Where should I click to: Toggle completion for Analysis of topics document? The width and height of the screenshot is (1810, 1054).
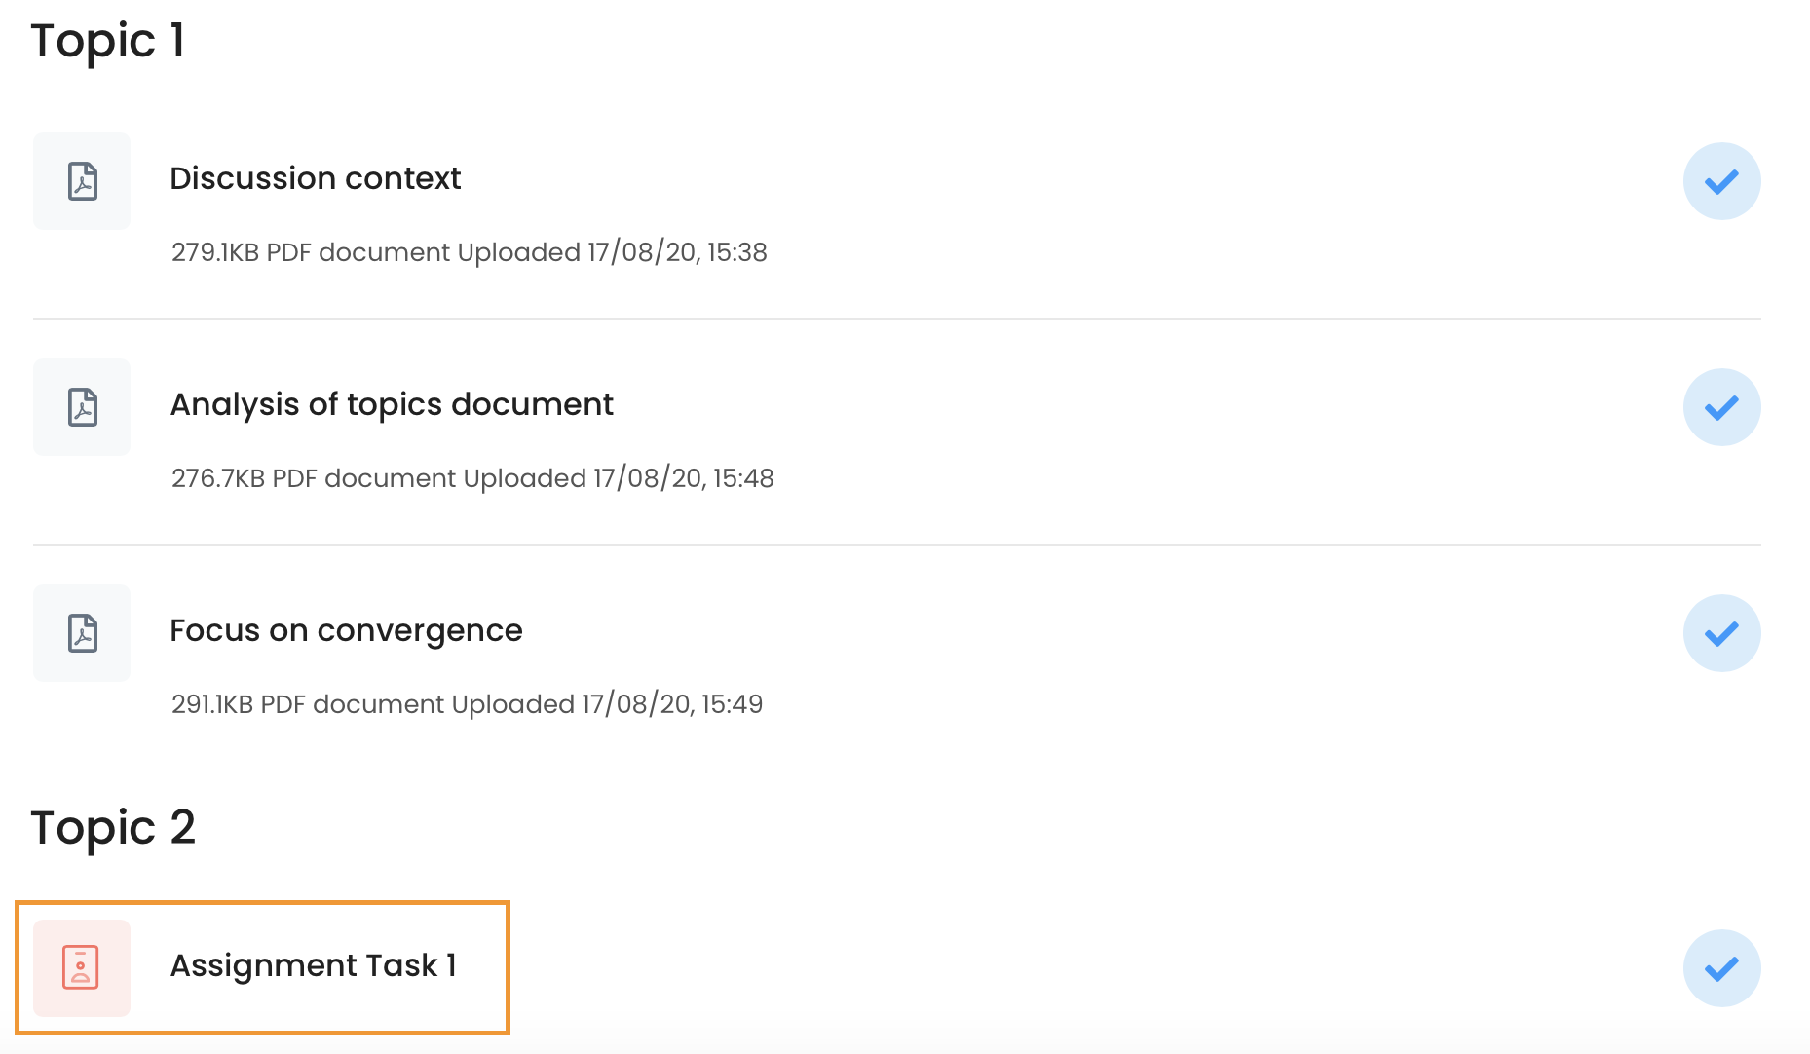1720,407
